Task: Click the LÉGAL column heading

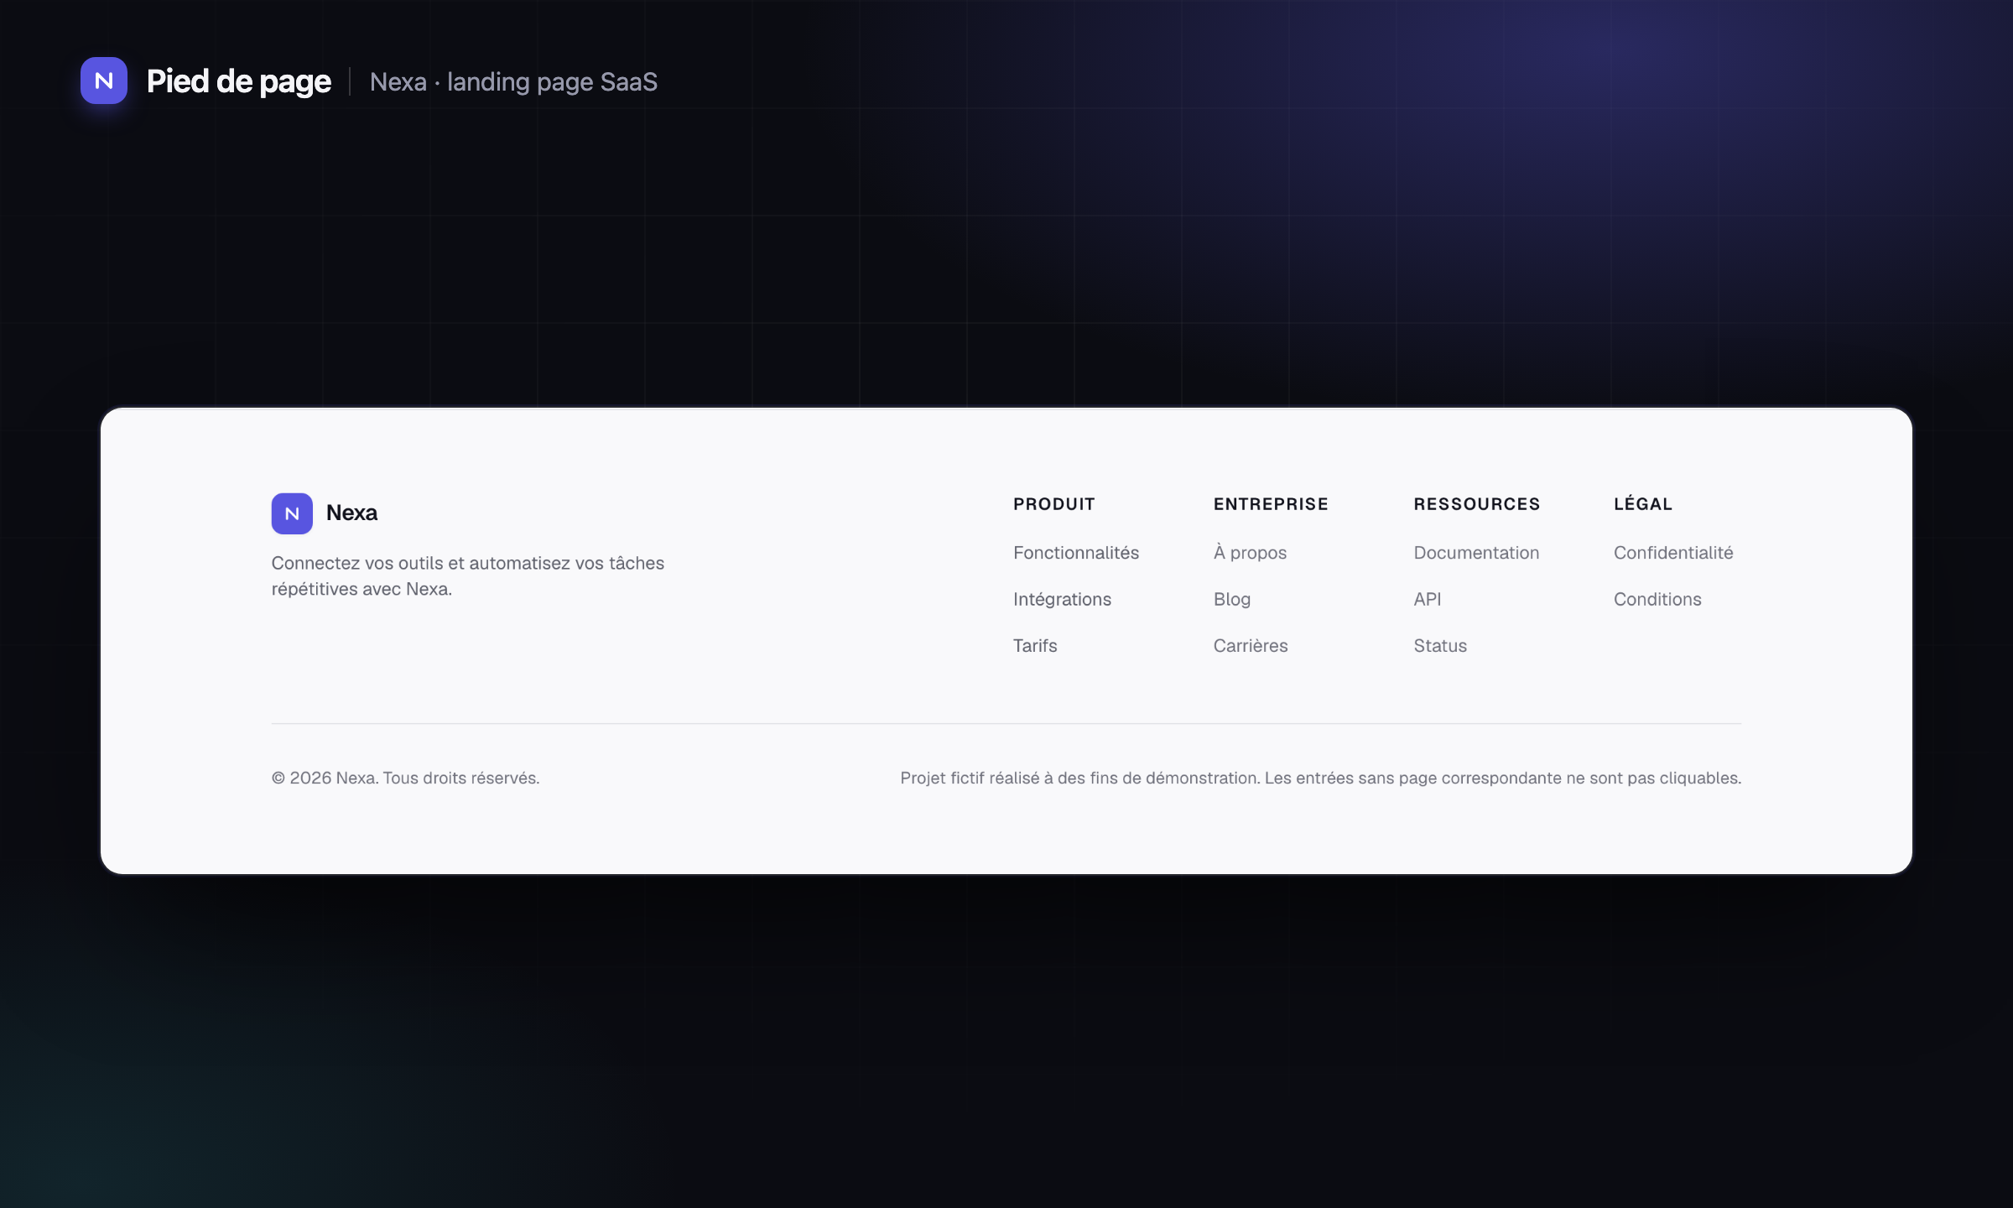Action: point(1643,504)
